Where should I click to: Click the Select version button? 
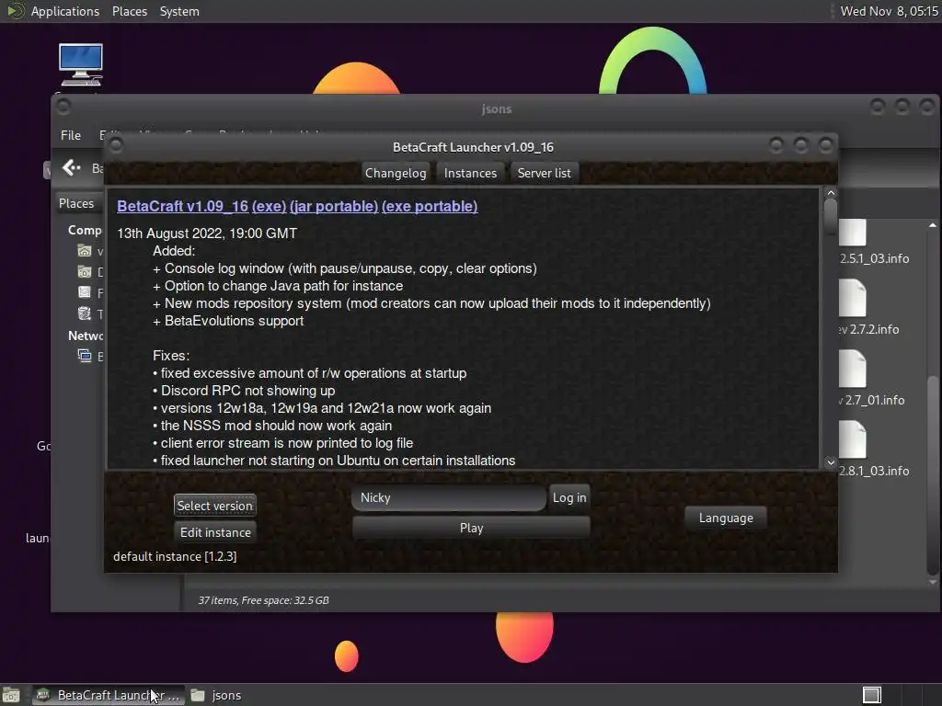[215, 506]
